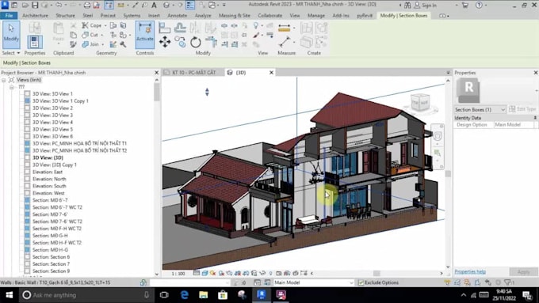Open the navigation wheel on navigation bar
This screenshot has height=303, width=539.
click(x=438, y=136)
